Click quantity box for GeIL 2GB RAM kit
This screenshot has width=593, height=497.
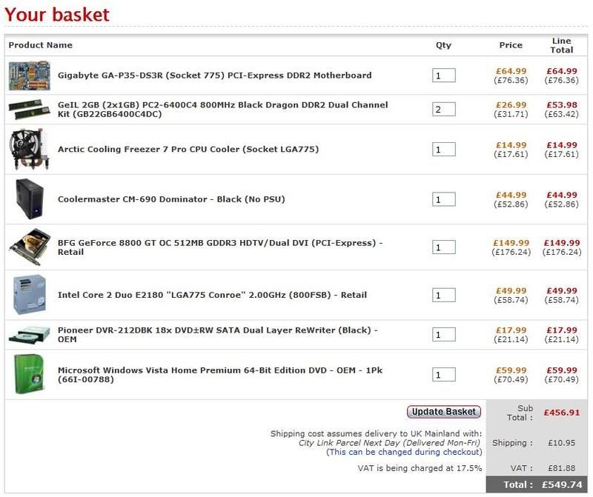[x=443, y=109]
